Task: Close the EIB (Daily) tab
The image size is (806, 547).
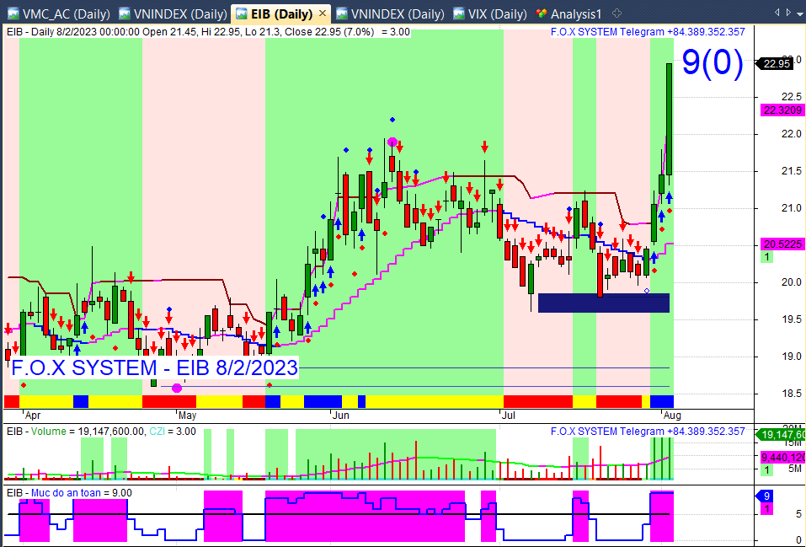Action: click(x=323, y=13)
